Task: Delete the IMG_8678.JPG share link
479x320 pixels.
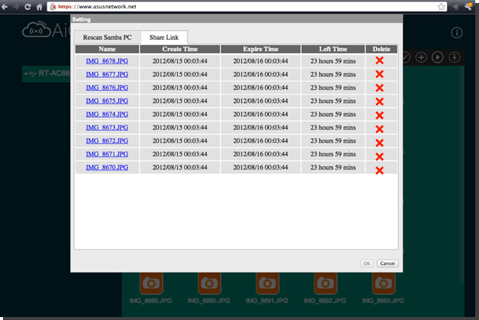Action: [379, 61]
